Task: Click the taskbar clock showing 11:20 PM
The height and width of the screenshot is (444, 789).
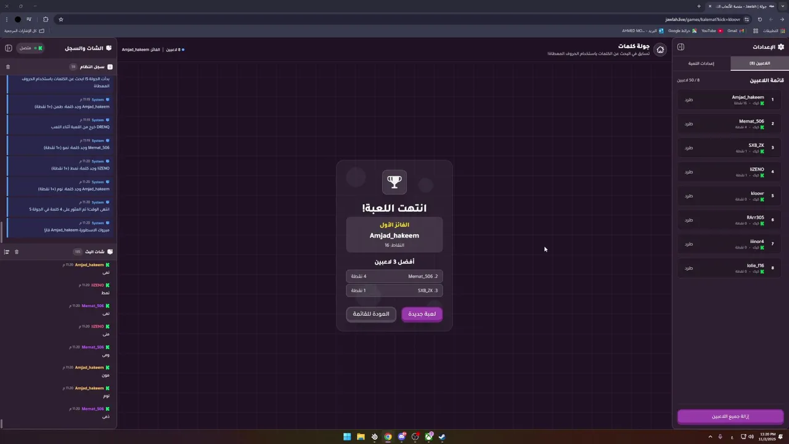Action: (767, 437)
